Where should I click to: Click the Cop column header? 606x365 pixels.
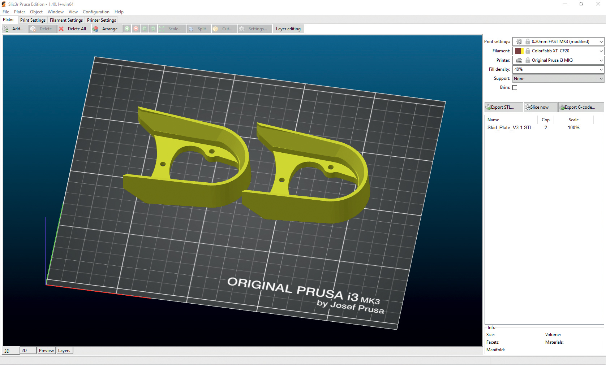[546, 120]
